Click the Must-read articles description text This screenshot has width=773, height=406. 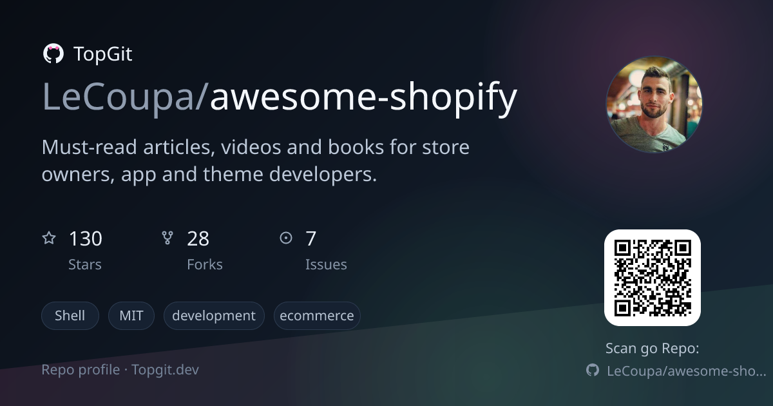[x=256, y=160]
